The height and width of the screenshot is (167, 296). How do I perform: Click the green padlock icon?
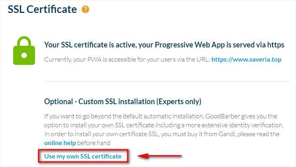[24, 51]
